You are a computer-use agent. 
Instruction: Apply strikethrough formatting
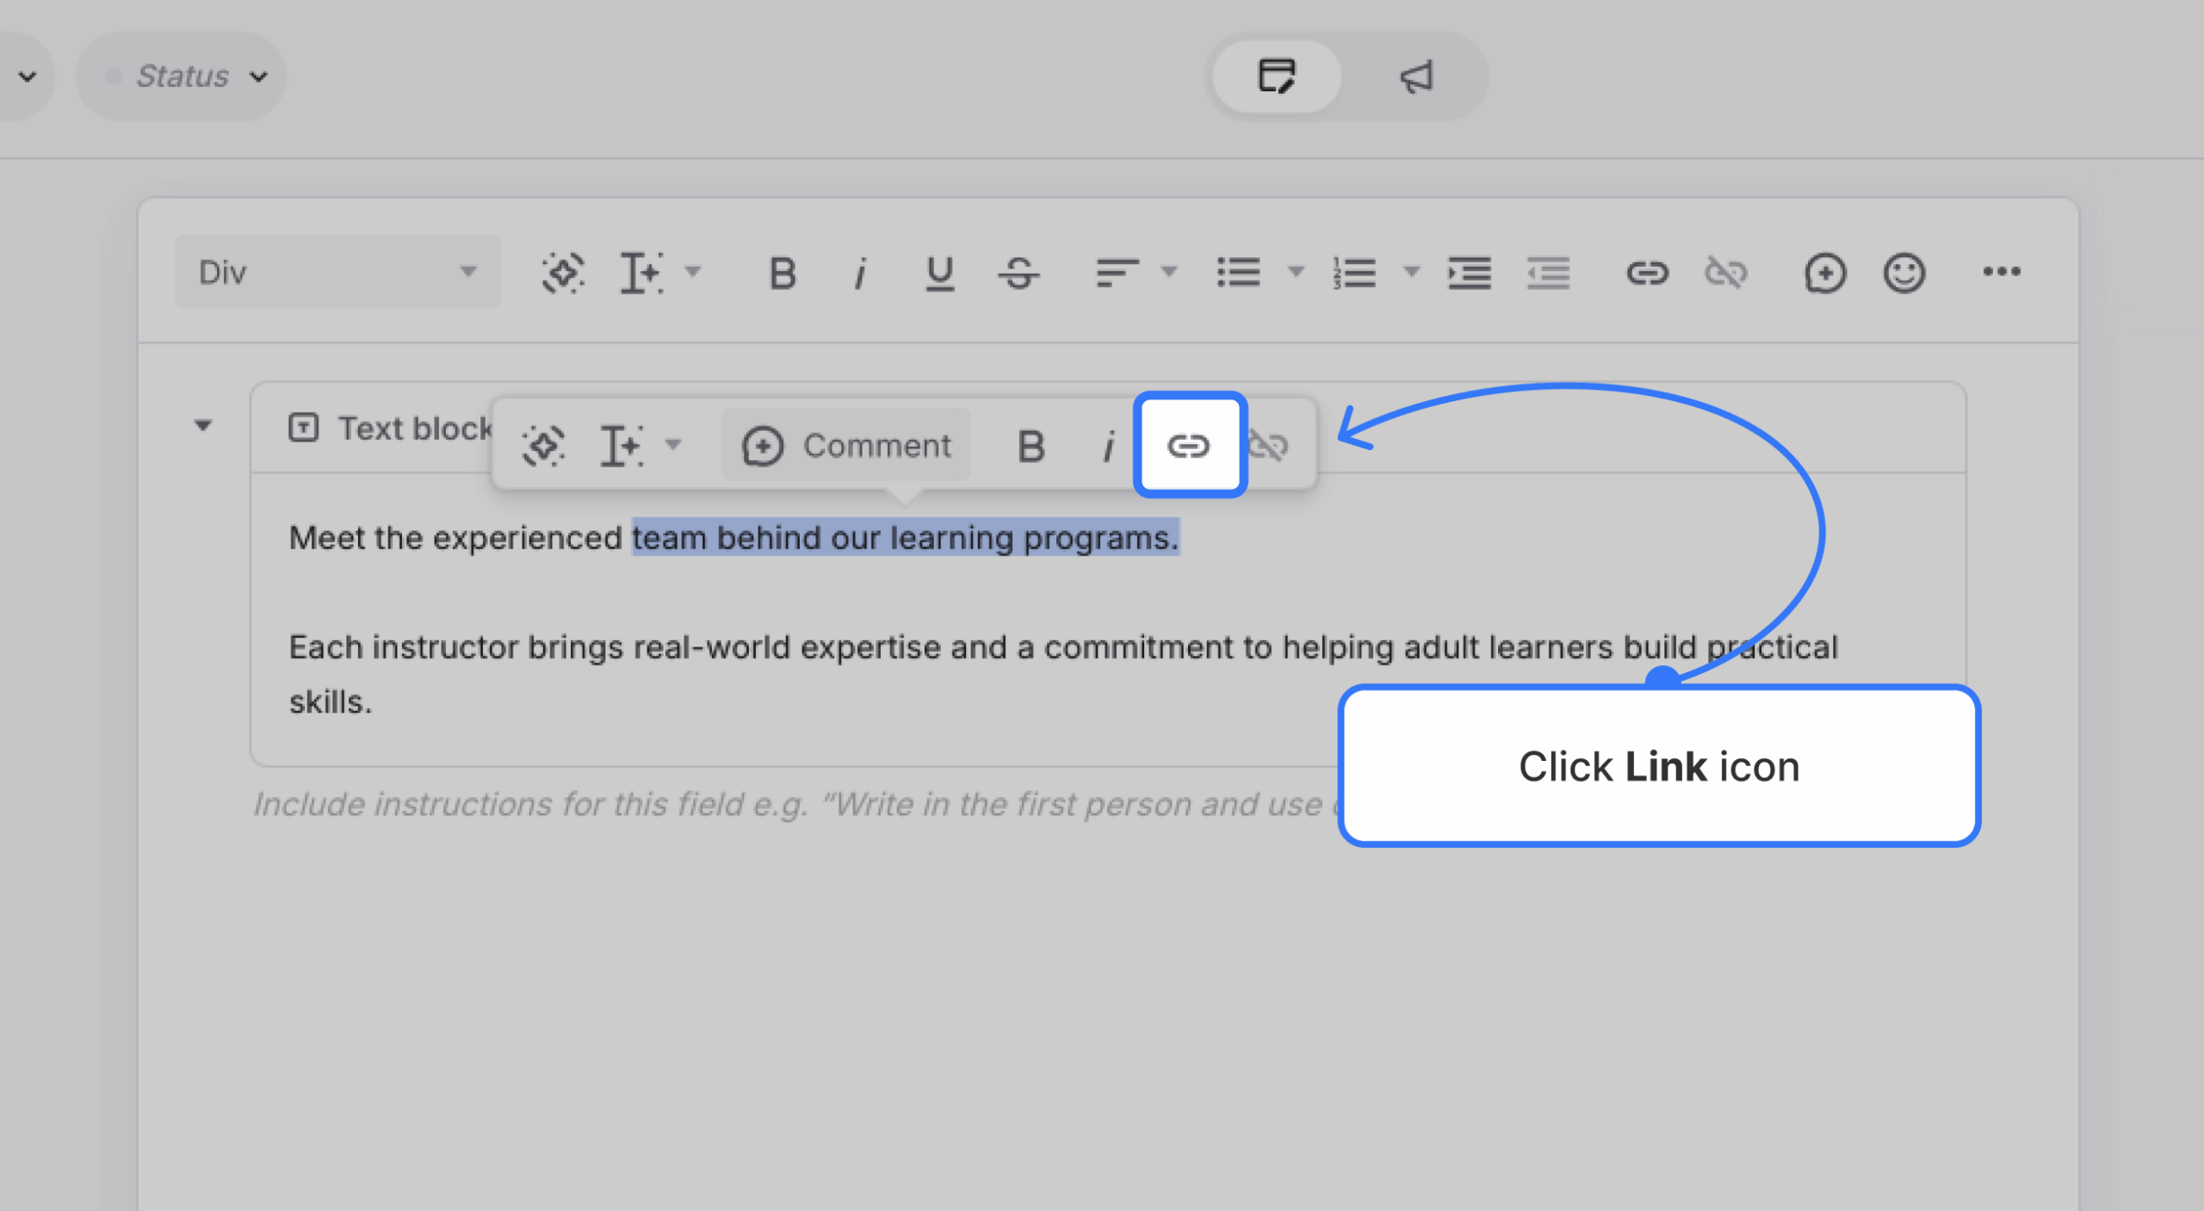pos(1019,273)
